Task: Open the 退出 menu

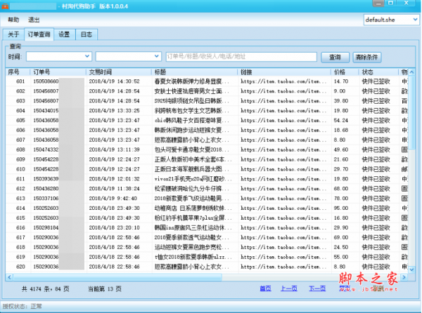Action: click(x=34, y=20)
